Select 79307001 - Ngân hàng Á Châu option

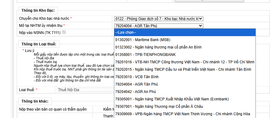click(x=185, y=107)
